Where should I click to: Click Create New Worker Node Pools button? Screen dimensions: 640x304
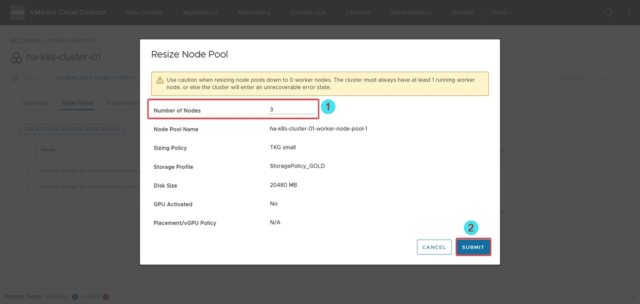click(x=73, y=129)
